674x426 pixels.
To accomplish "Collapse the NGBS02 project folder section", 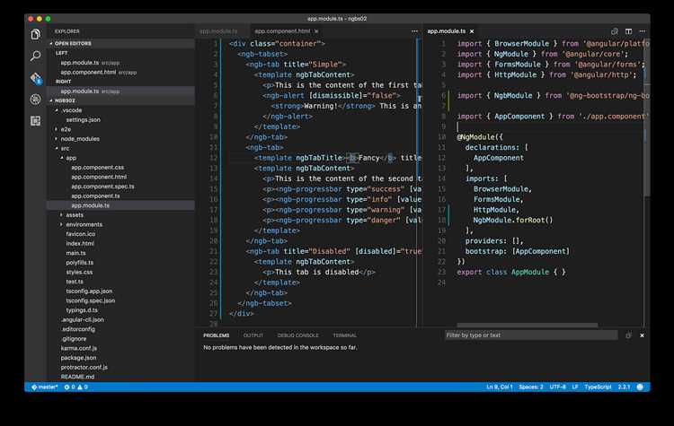I will pos(51,100).
